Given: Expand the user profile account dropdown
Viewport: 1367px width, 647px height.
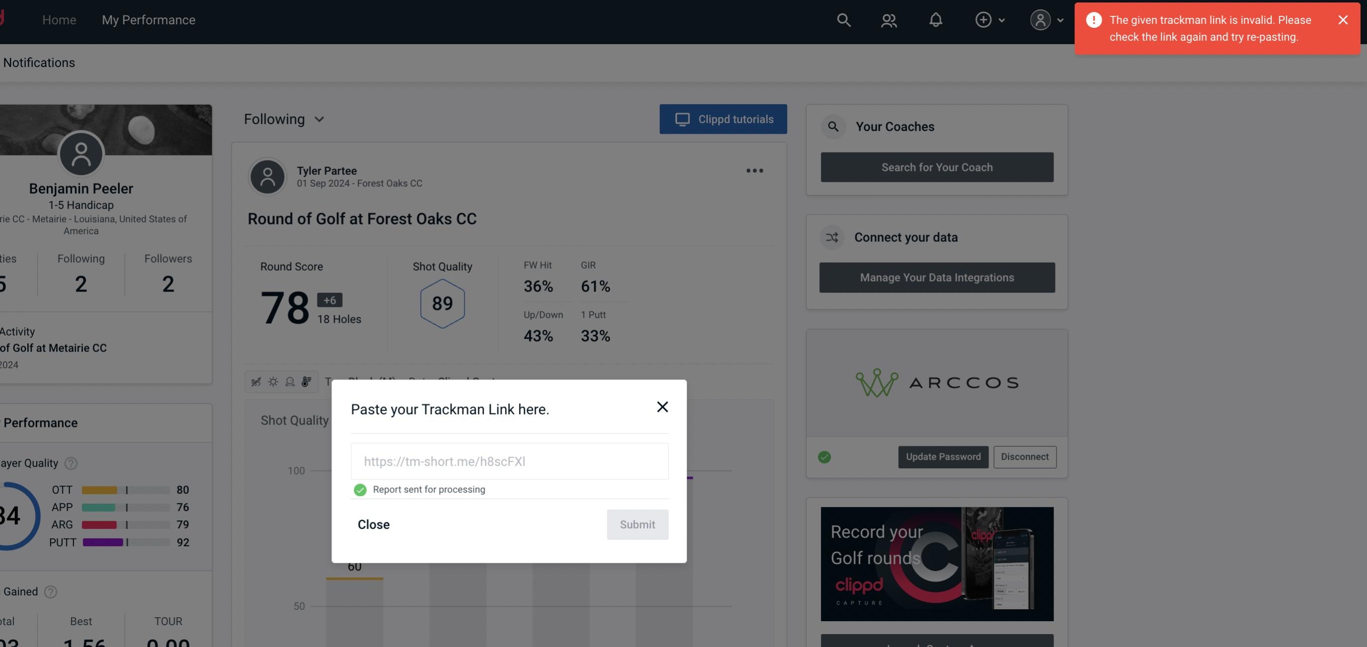Looking at the screenshot, I should pos(1045,19).
